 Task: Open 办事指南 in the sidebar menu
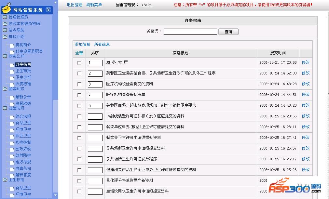23,64
